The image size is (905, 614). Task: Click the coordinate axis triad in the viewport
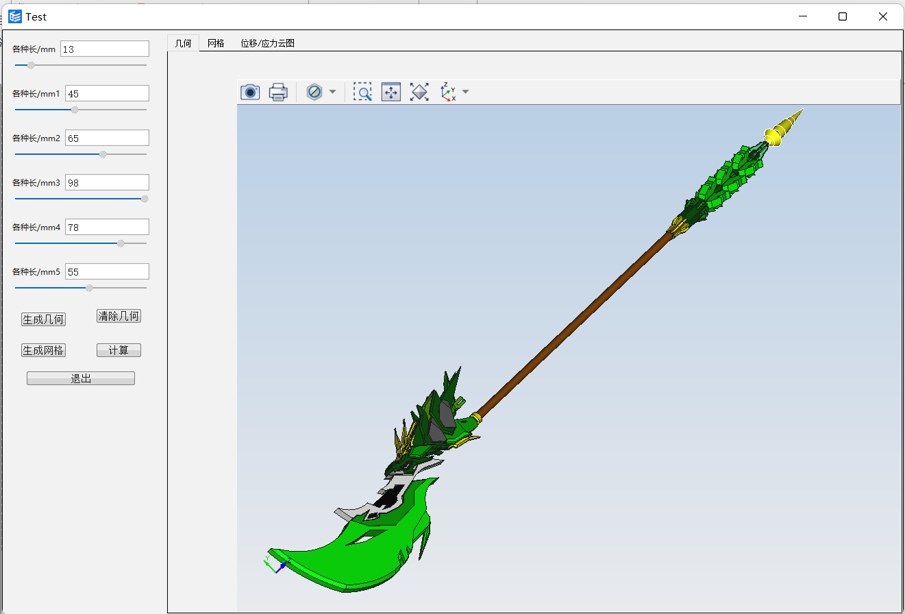pyautogui.click(x=277, y=564)
